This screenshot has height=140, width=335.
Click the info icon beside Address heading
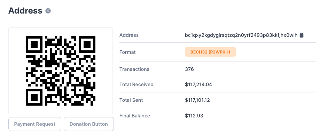point(48,11)
